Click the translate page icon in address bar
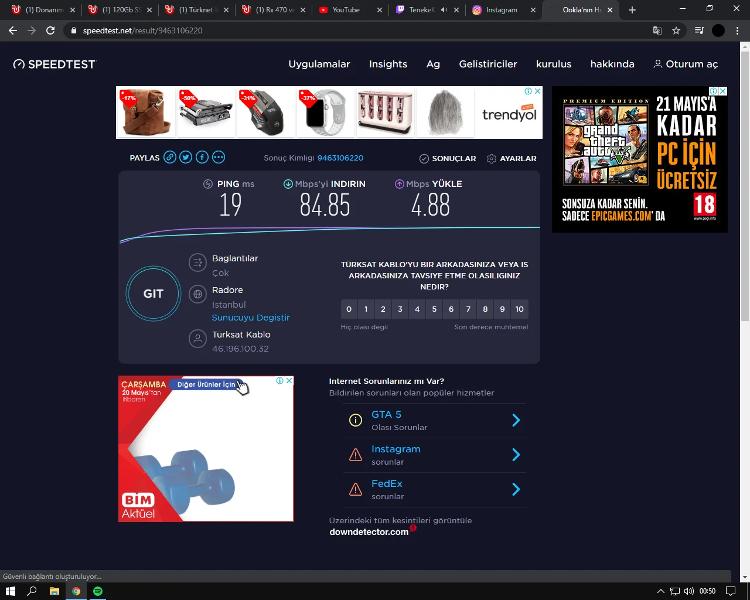 657,30
